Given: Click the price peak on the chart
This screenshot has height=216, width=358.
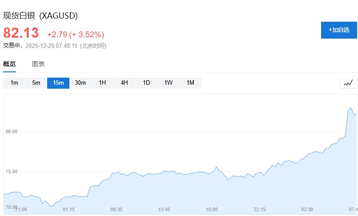Looking at the screenshot, I should [x=351, y=108].
